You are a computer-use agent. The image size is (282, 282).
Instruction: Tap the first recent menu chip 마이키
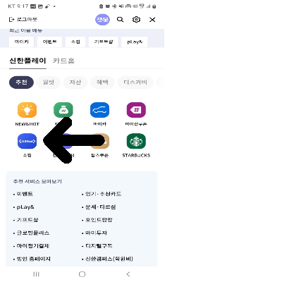(22, 42)
